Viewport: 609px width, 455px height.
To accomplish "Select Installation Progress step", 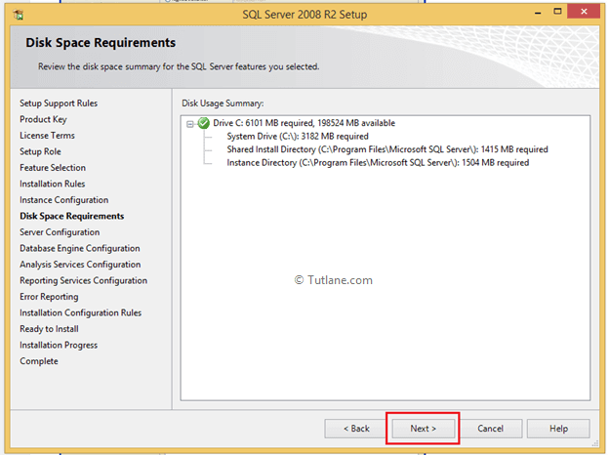I will coord(59,345).
